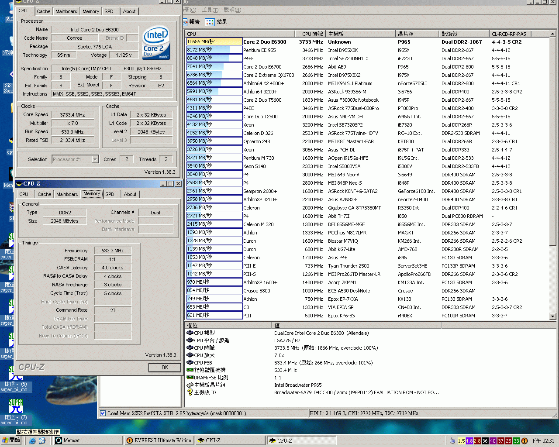Open the 開始 Start button
Screen dimensions: 559x447
pyautogui.click(x=11, y=440)
